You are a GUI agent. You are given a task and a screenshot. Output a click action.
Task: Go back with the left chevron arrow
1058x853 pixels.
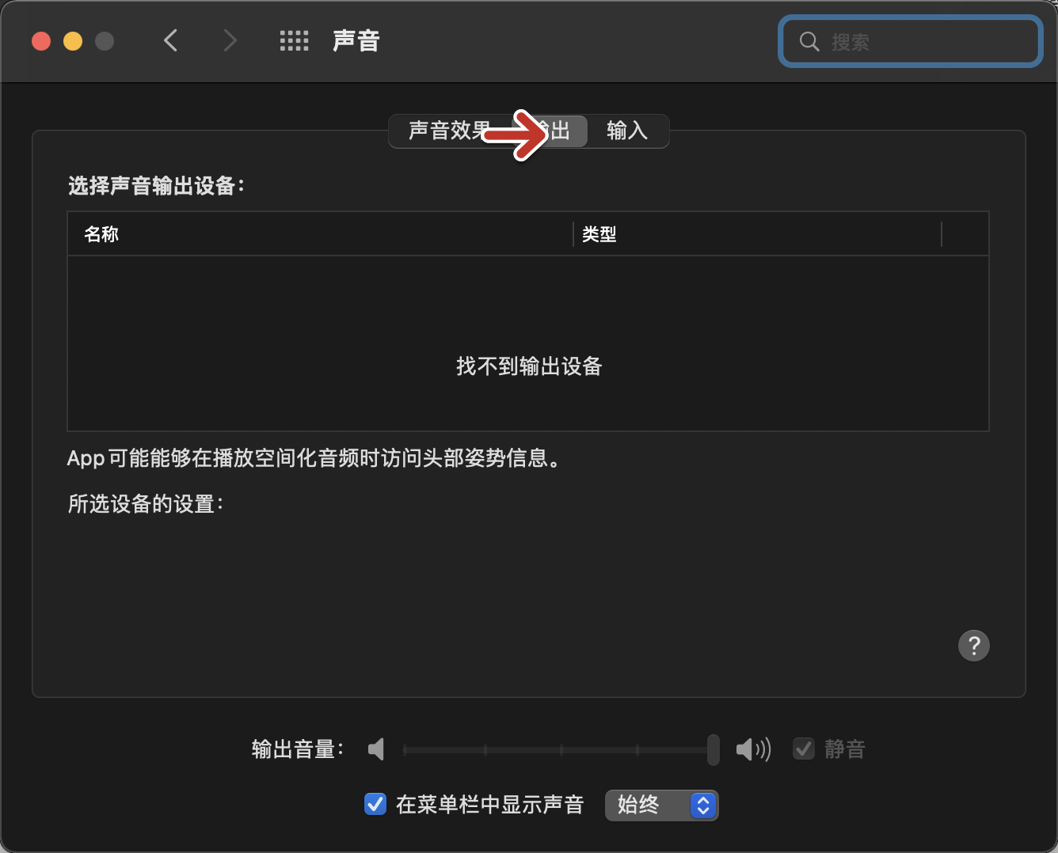170,40
